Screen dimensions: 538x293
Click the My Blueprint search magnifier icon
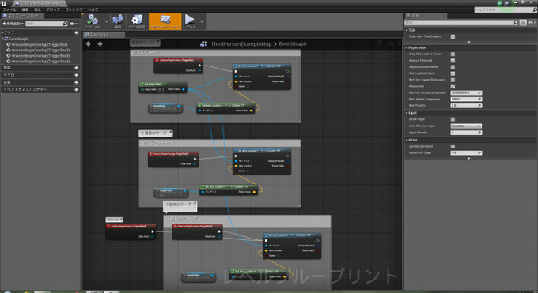[x=65, y=24]
